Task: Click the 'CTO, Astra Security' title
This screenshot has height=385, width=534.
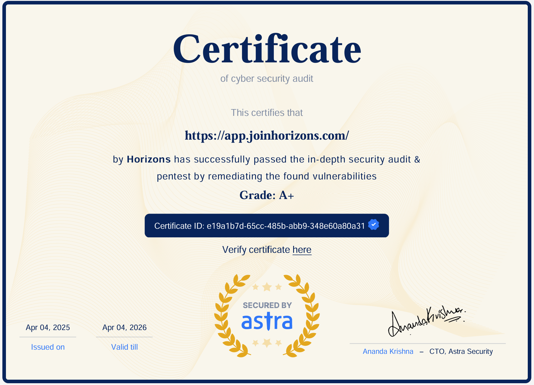Action: [x=461, y=351]
